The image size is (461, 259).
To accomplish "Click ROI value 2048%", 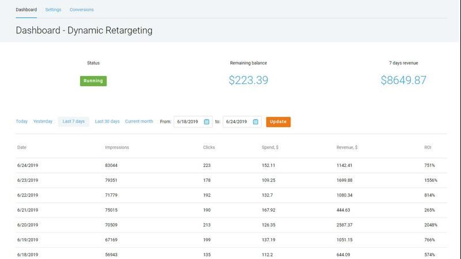I will (x=430, y=225).
